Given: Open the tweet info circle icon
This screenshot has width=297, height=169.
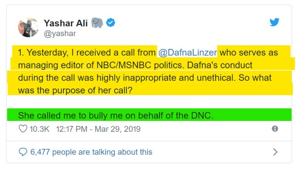Looking at the screenshot, I should click(x=275, y=129).
